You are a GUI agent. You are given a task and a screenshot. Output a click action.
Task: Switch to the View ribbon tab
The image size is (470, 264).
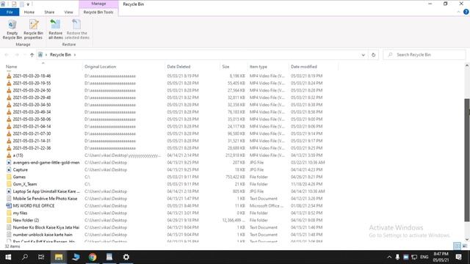click(68, 12)
